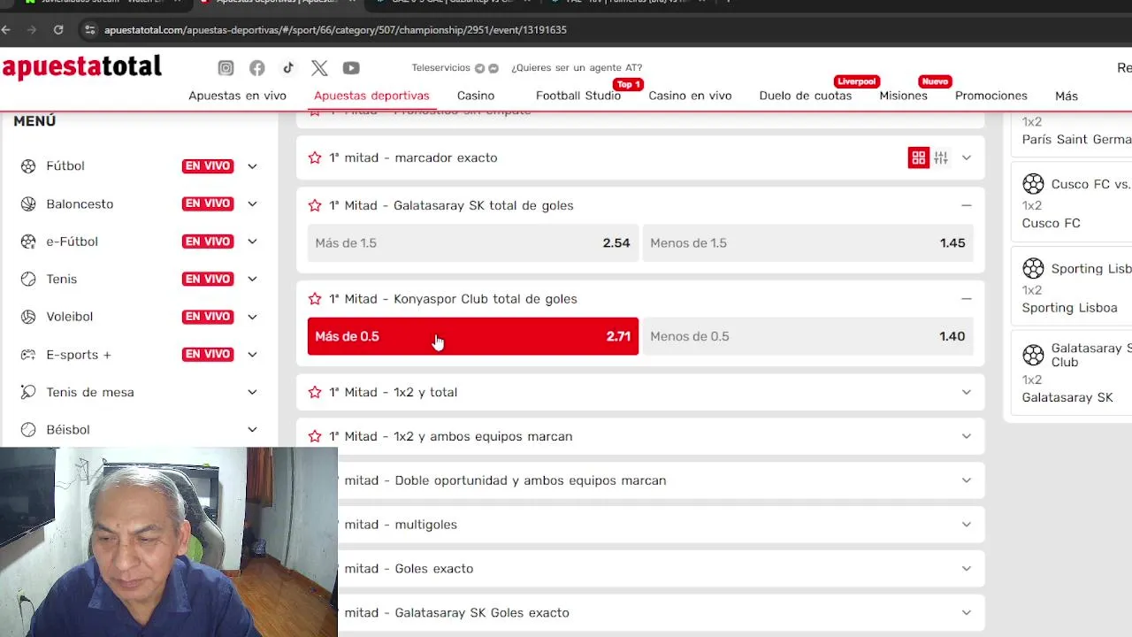Click the browser reload icon
Screen dimensions: 1132x637
coord(58,29)
